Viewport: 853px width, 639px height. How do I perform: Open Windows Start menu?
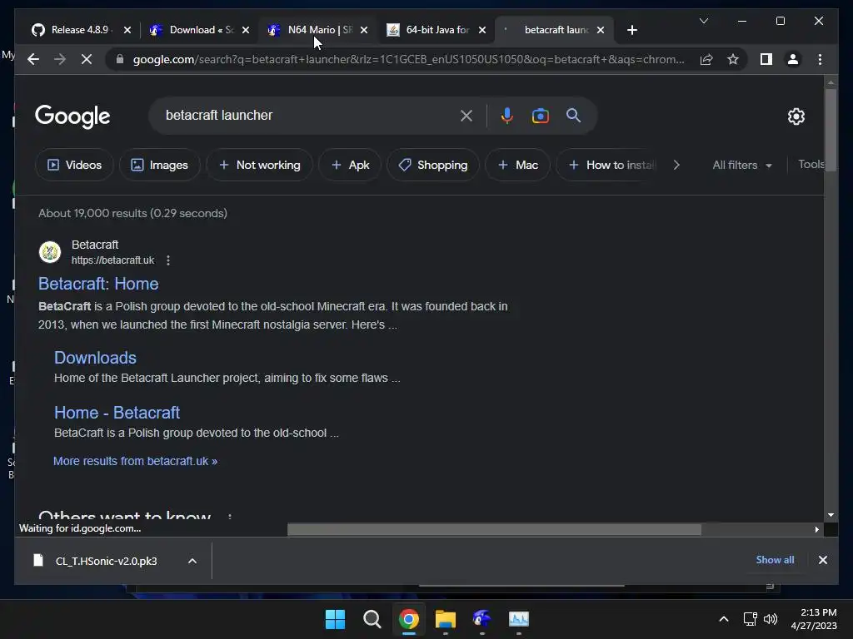(x=335, y=619)
